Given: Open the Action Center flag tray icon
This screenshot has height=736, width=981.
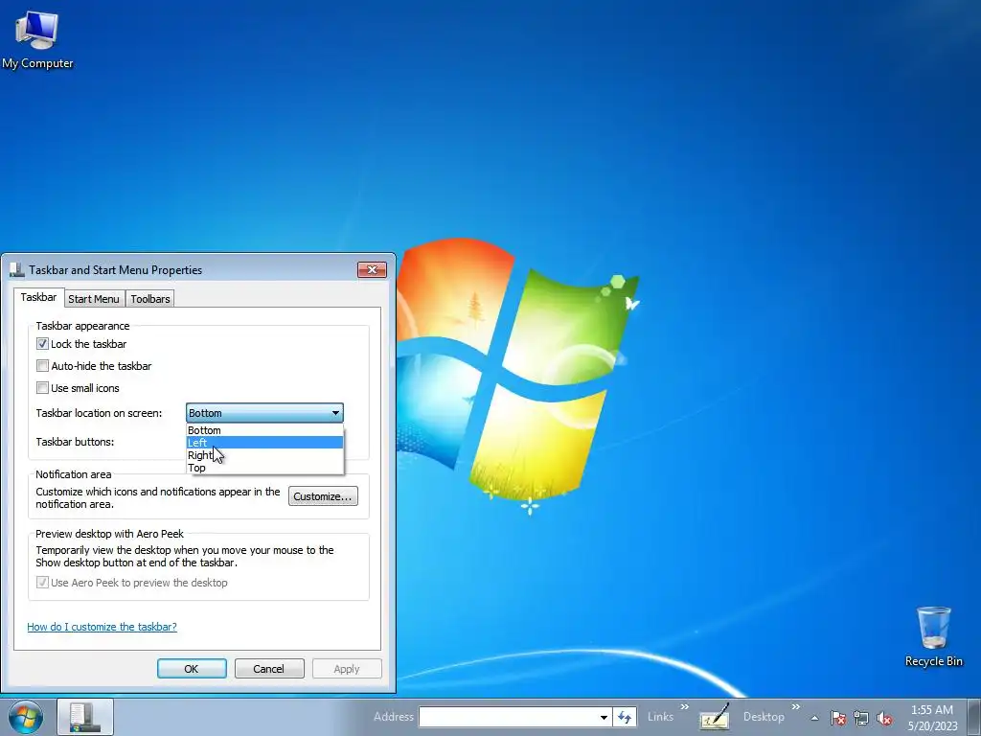Looking at the screenshot, I should [x=838, y=718].
